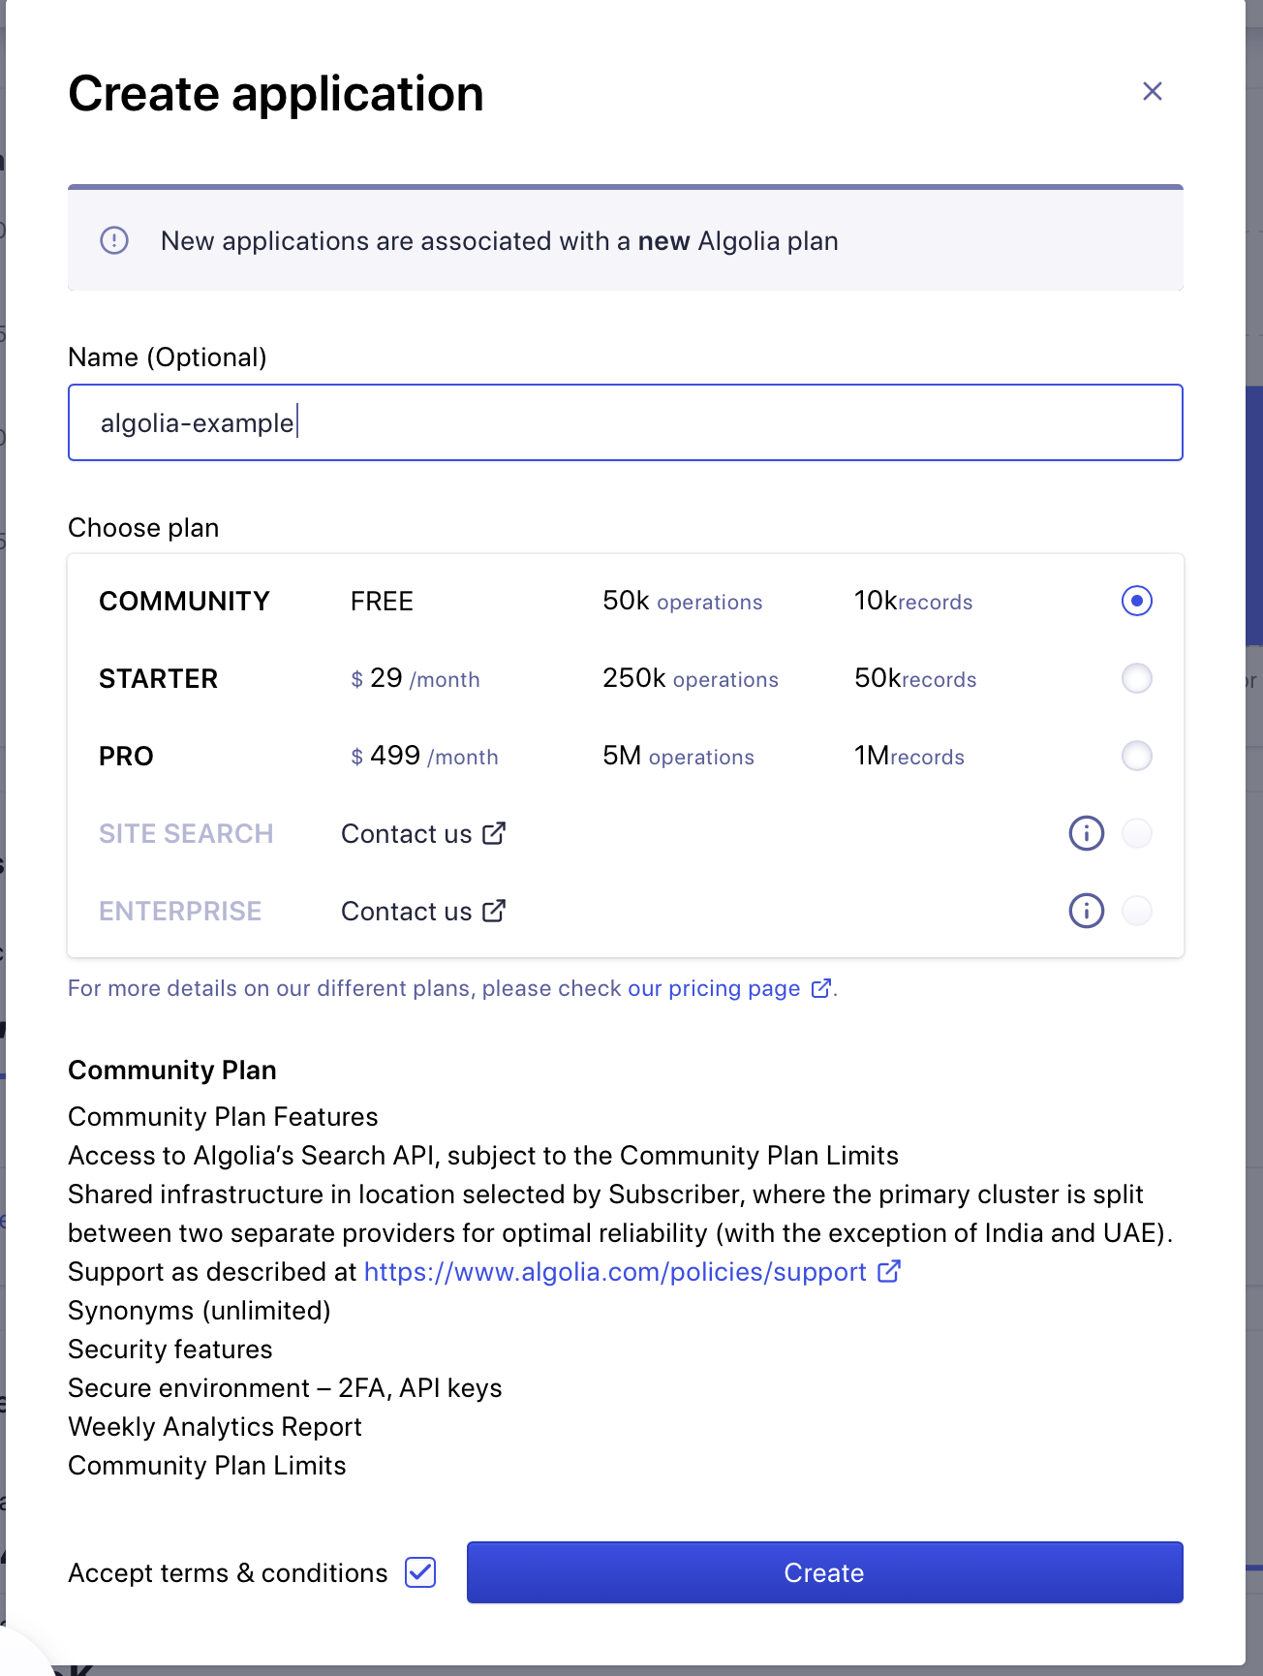Viewport: 1263px width, 1676px height.
Task: Select the Pro plan radio button
Action: click(1136, 756)
